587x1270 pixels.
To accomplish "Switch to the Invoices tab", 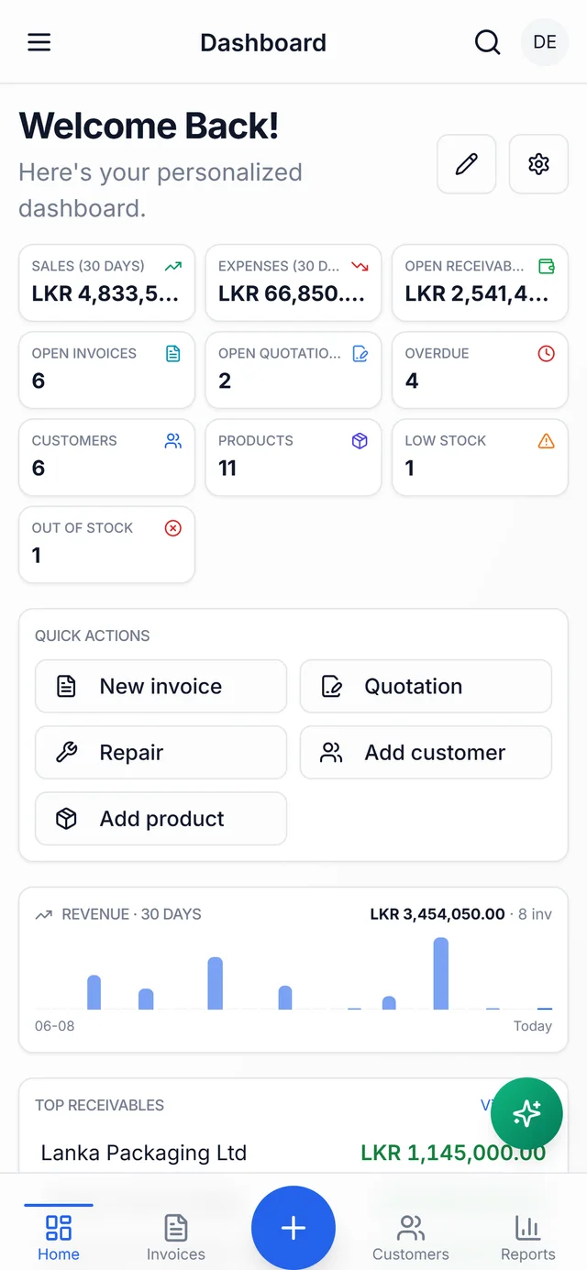I will point(176,1237).
